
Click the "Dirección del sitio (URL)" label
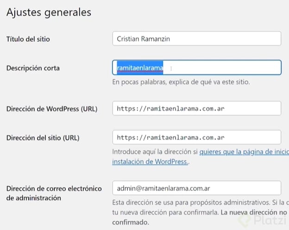coord(43,138)
